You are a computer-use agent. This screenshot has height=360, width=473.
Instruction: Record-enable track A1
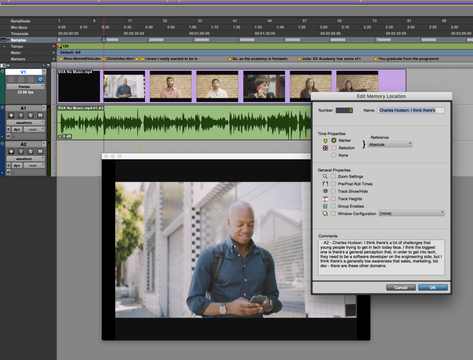[12, 115]
